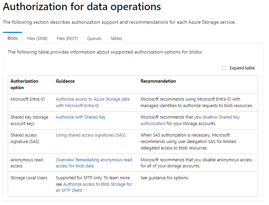Open the 'Authorize with Shared Key' link
This screenshot has width=269, height=205.
point(80,117)
